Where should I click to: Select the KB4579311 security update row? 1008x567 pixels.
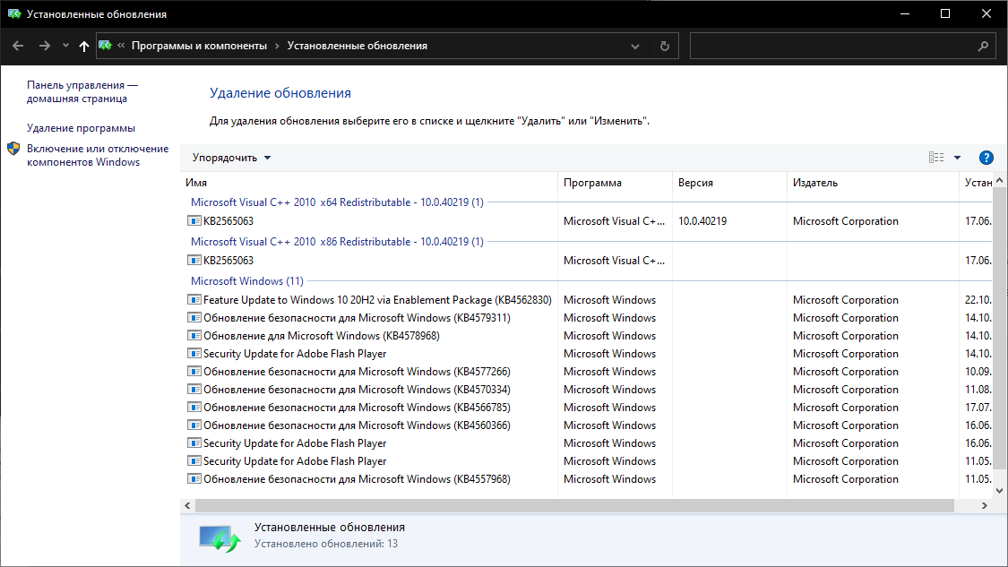click(357, 318)
